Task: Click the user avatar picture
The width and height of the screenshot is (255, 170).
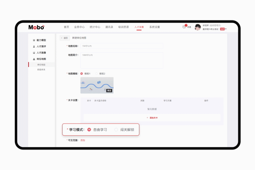Action: pos(198,27)
